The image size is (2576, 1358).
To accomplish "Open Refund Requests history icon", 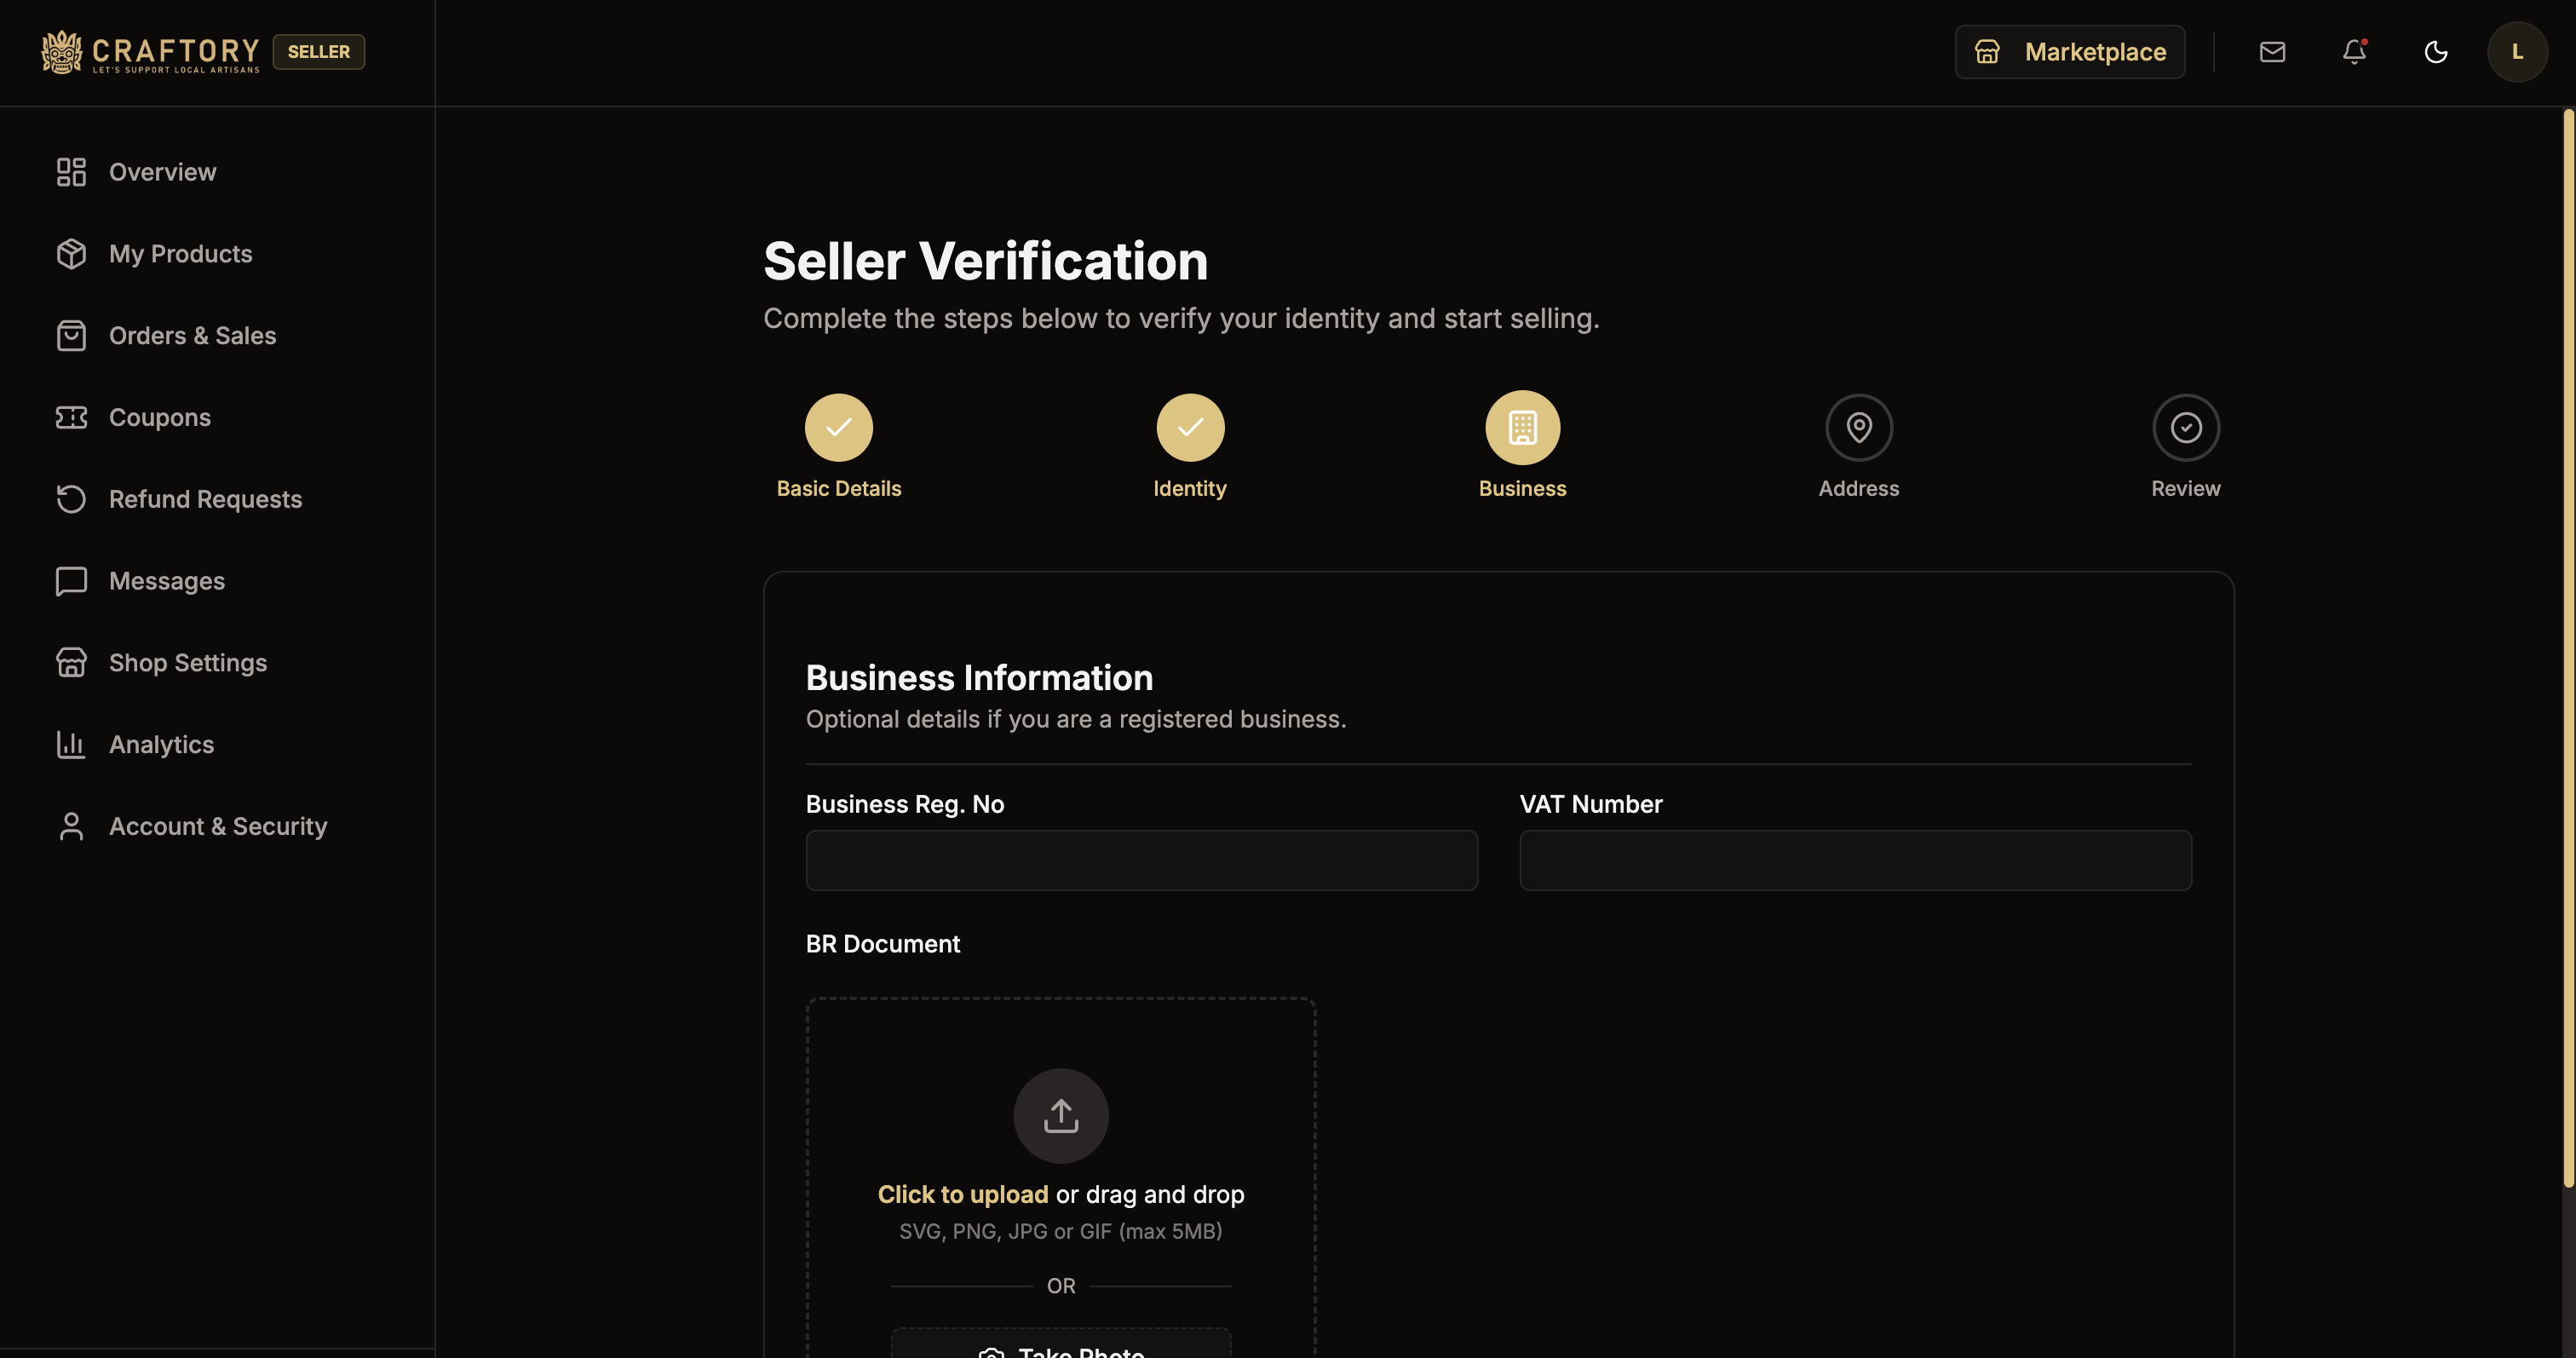I will pyautogui.click(x=69, y=498).
